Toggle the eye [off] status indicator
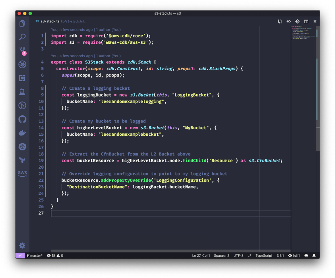Image resolution: width=335 pixels, height=278 pixels. click(x=294, y=256)
